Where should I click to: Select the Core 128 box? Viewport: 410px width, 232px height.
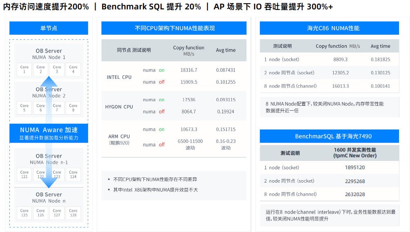[73, 213]
